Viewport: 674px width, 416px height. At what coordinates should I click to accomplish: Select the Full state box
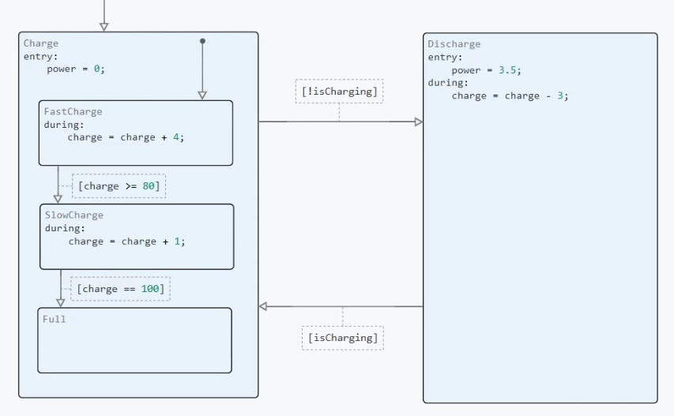(x=134, y=340)
